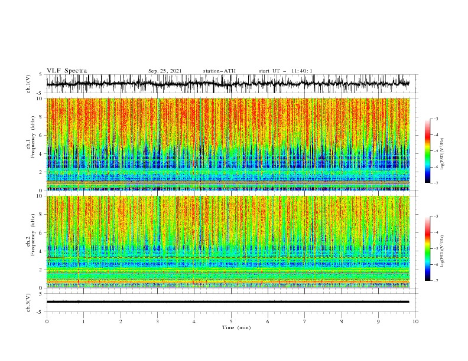Click the "2" frequency tick of ch.2 spectrogram
The image size is (468, 361).
(x=41, y=270)
